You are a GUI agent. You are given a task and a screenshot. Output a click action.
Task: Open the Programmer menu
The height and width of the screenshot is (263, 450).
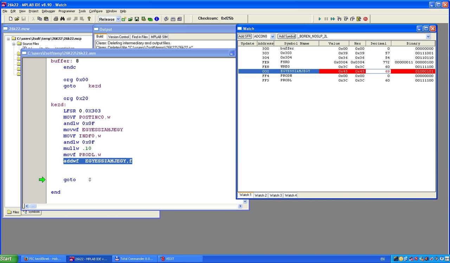(x=67, y=11)
